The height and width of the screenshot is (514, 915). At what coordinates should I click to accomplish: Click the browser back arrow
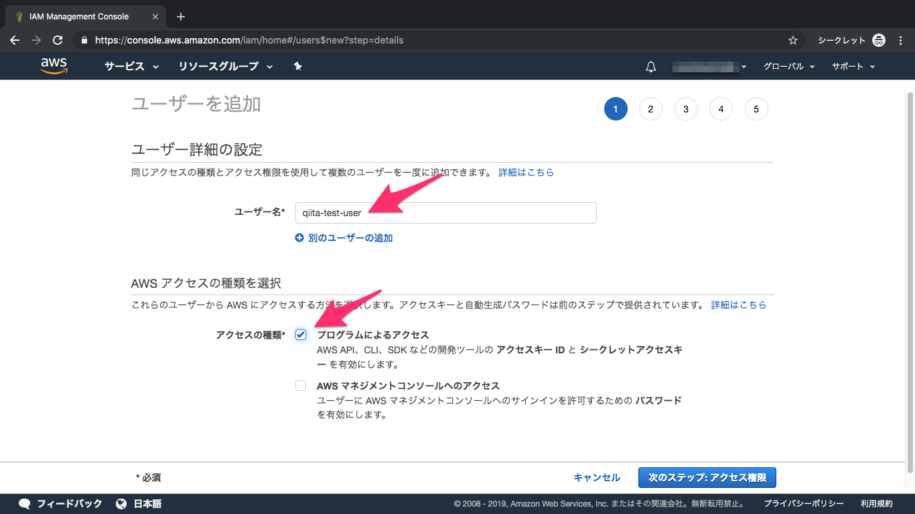tap(15, 40)
